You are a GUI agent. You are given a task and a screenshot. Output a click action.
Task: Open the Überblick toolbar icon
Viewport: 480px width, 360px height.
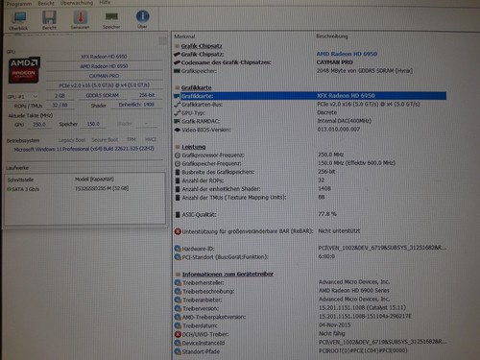click(18, 20)
